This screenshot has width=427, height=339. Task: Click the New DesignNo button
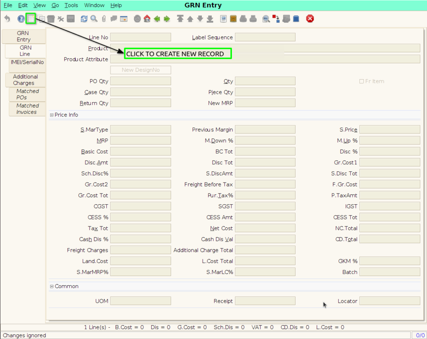[x=141, y=70]
